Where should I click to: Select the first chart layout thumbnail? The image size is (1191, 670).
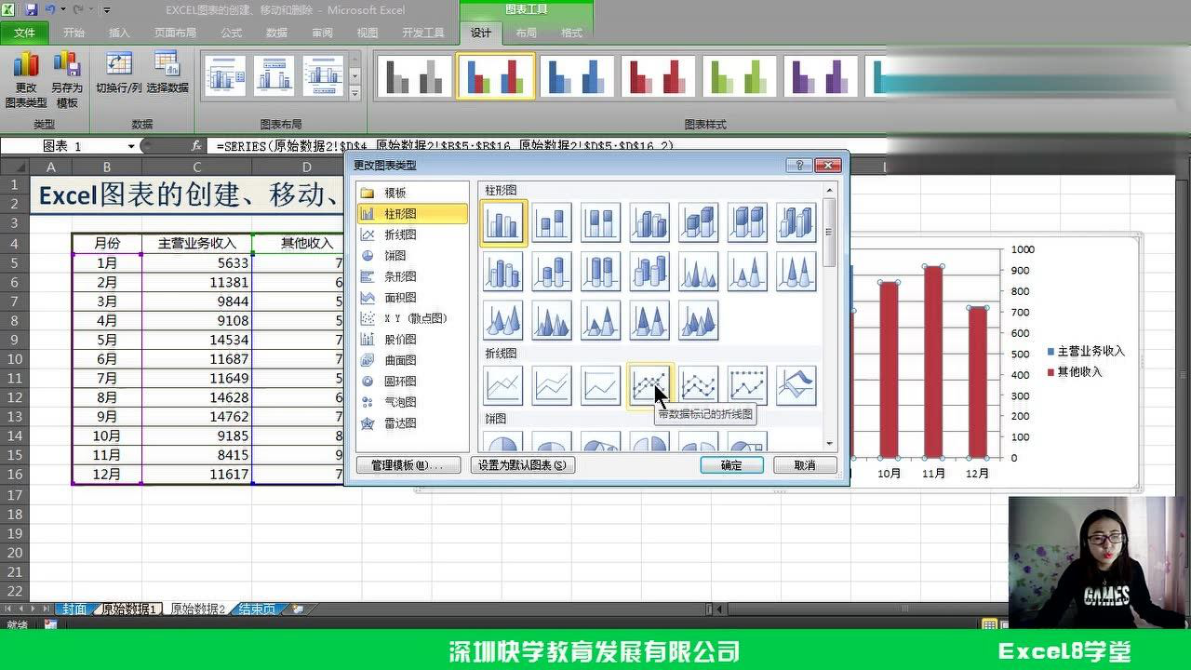pos(225,76)
